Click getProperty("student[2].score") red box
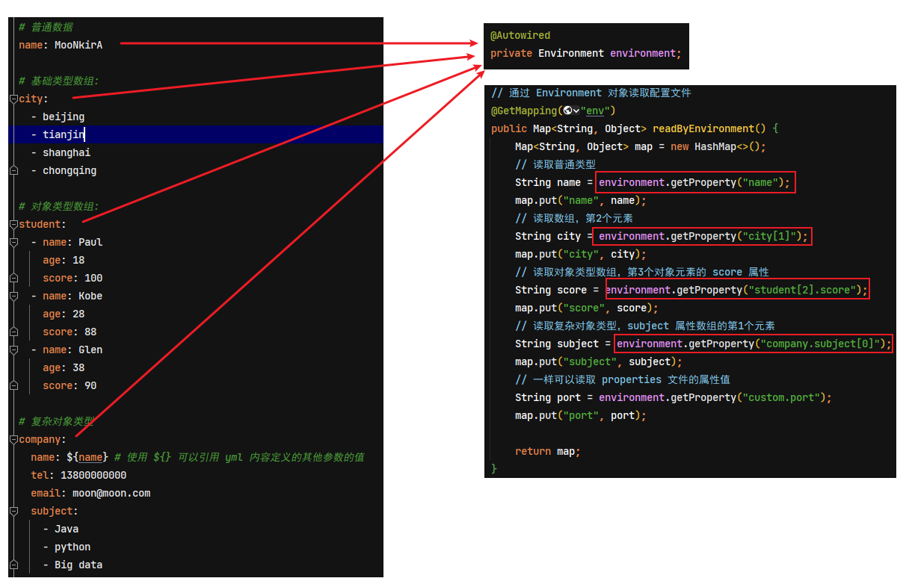909x587 pixels. pyautogui.click(x=737, y=290)
